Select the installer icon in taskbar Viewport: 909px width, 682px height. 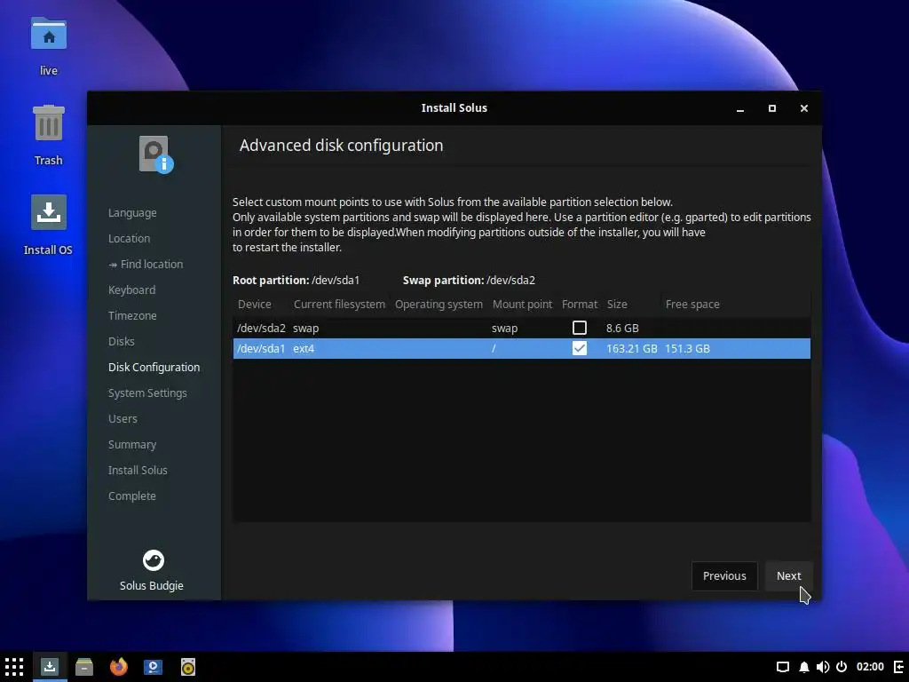click(x=50, y=667)
